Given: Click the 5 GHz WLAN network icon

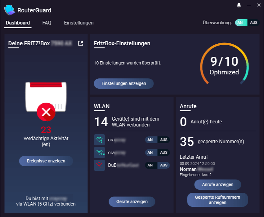Looking at the screenshot, I should [x=99, y=140].
